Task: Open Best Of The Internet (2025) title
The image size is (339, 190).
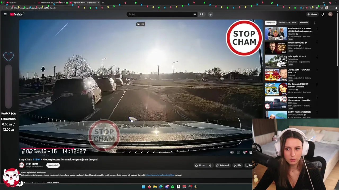Action: coord(299,112)
